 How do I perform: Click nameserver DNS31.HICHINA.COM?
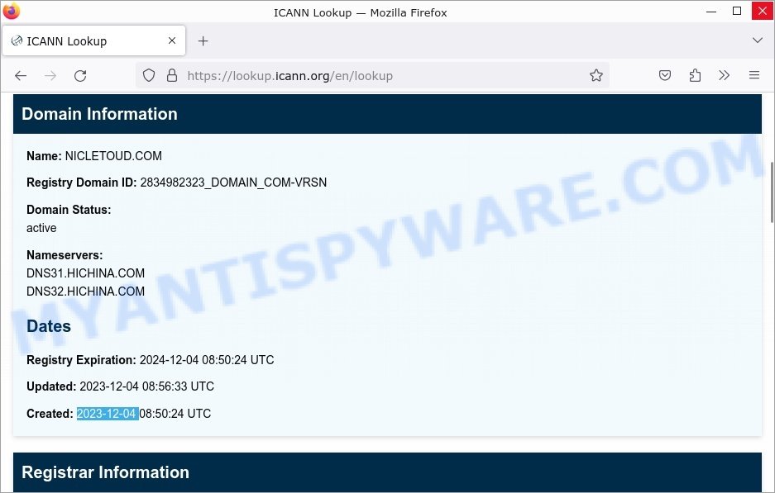tap(85, 273)
